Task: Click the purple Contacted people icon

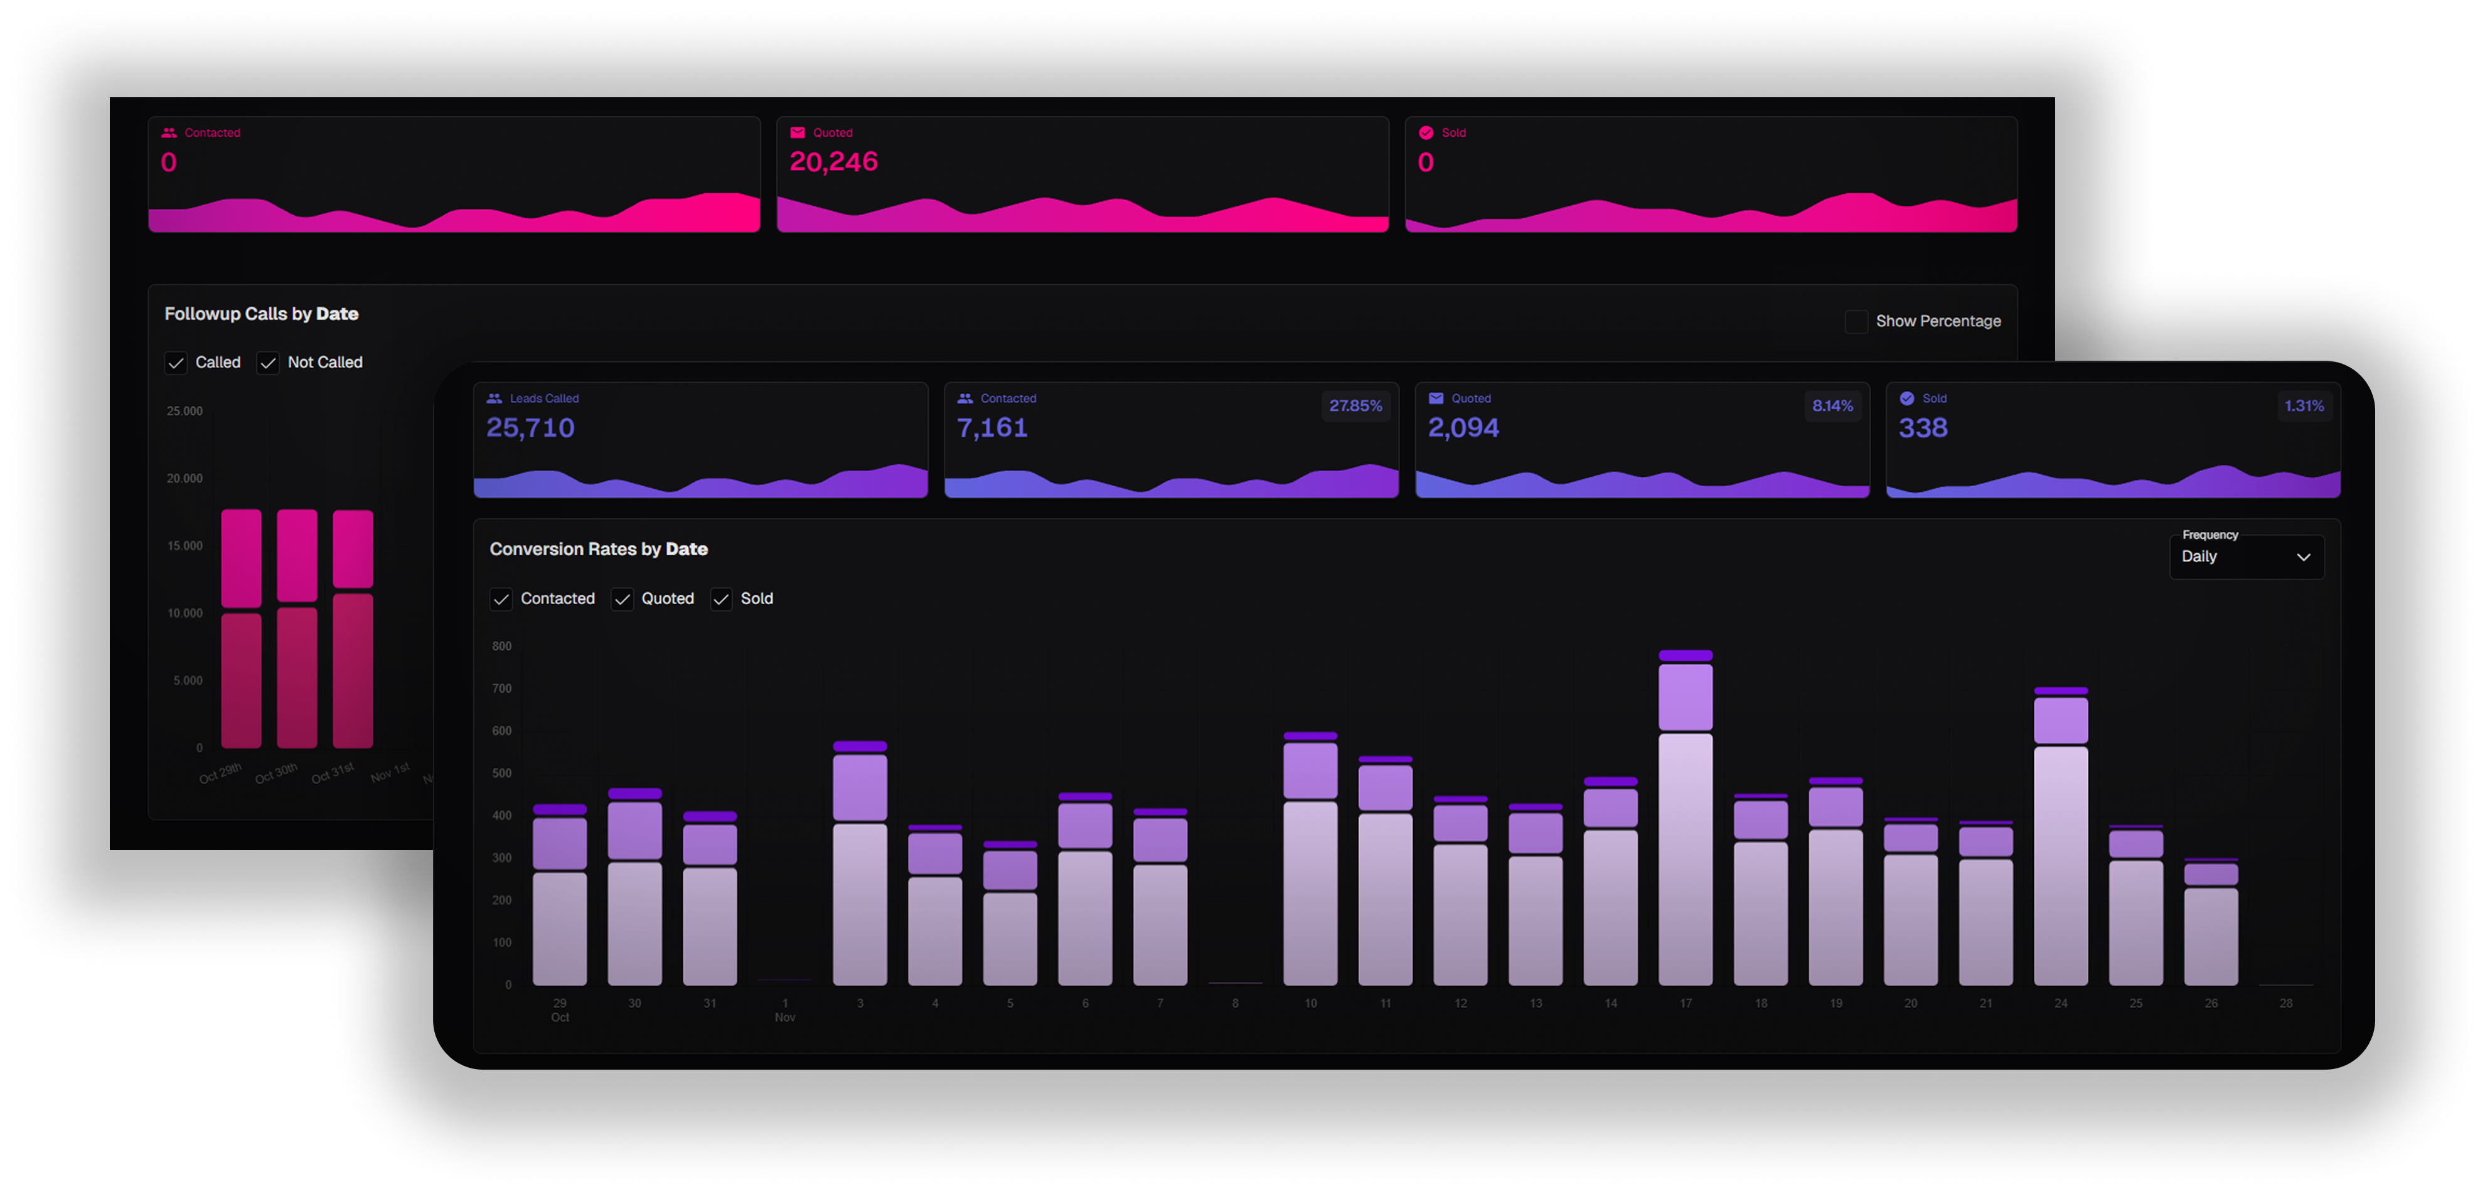Action: (x=965, y=398)
